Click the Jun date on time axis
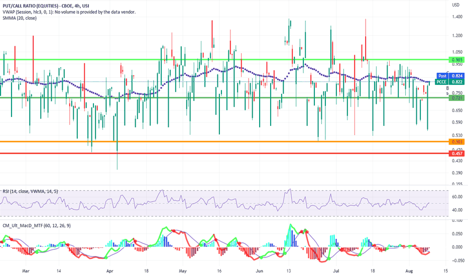Screen dimensions: 468x276 click(x=260, y=271)
